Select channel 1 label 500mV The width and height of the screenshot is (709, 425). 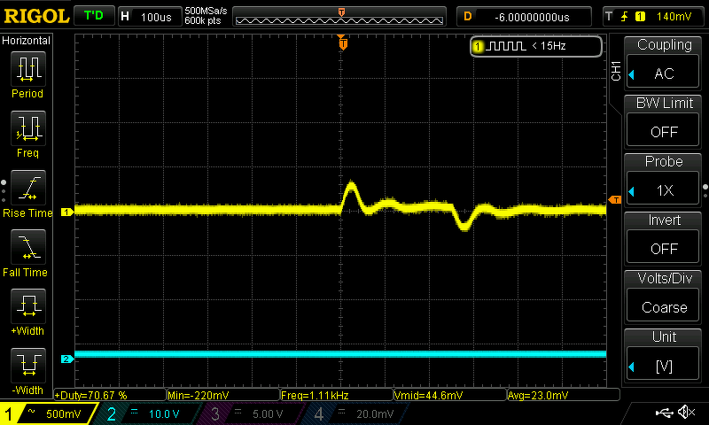[x=49, y=413]
